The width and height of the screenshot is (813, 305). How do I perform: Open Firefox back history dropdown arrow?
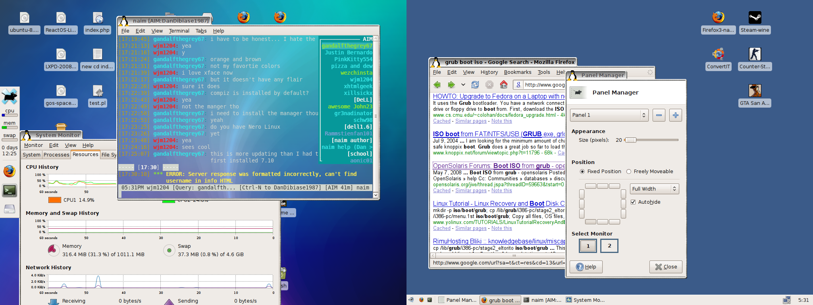(x=463, y=85)
